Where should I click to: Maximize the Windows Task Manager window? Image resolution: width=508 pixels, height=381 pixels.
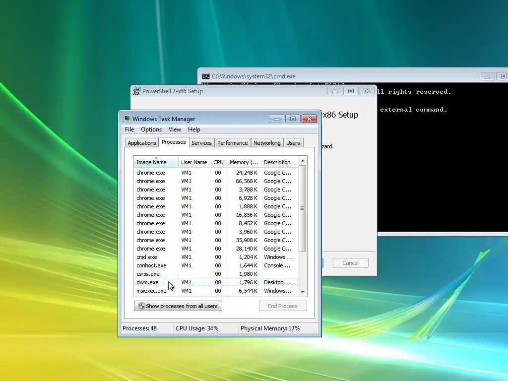tap(293, 119)
